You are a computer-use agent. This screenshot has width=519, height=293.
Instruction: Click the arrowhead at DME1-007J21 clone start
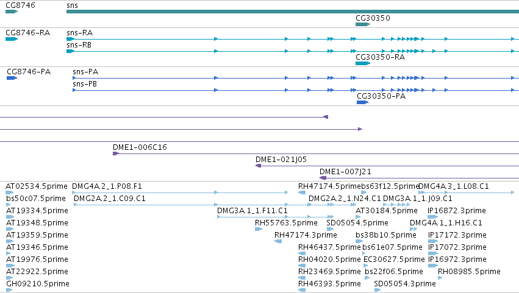click(x=323, y=178)
